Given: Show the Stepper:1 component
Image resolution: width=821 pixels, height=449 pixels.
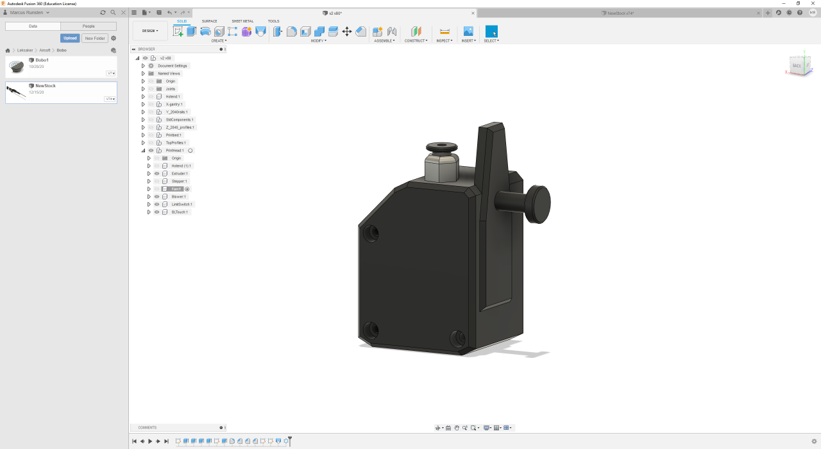Looking at the screenshot, I should click(x=157, y=181).
